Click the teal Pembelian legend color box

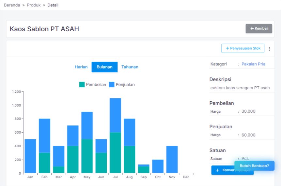click(82, 85)
